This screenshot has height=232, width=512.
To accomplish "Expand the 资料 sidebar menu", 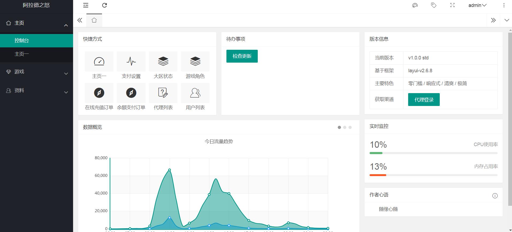I will (36, 90).
